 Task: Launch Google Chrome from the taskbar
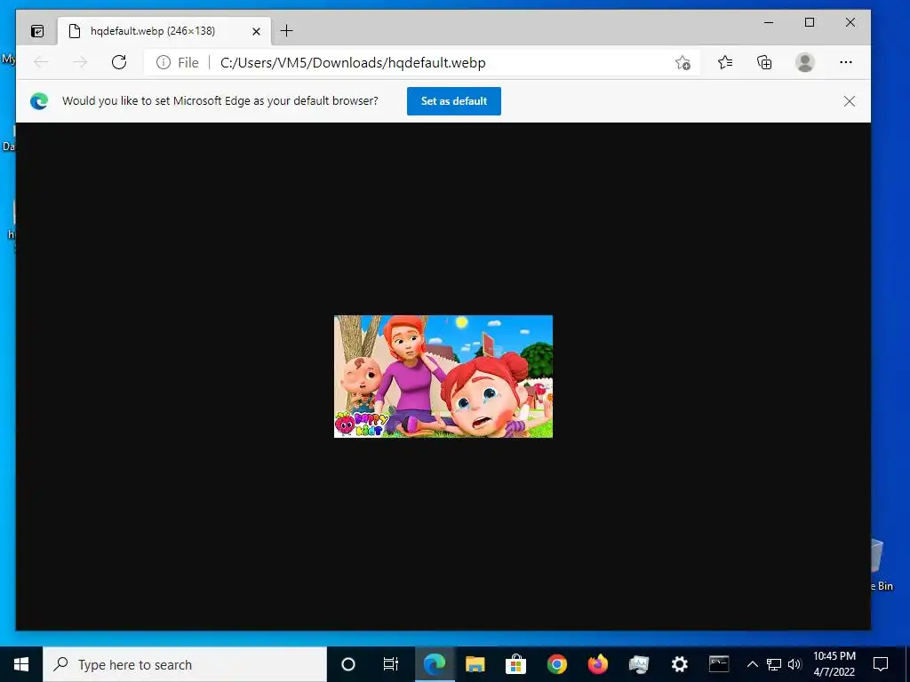pos(556,664)
